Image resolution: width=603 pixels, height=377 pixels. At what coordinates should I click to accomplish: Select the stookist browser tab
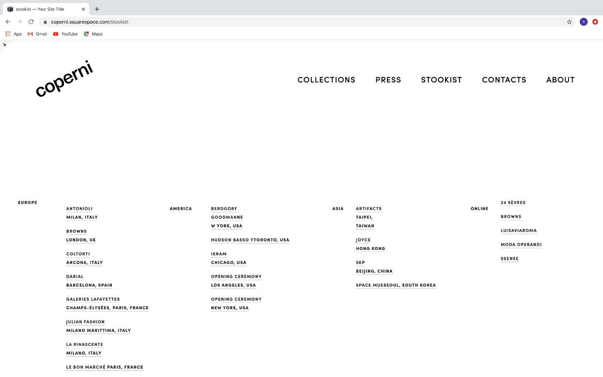(x=46, y=9)
